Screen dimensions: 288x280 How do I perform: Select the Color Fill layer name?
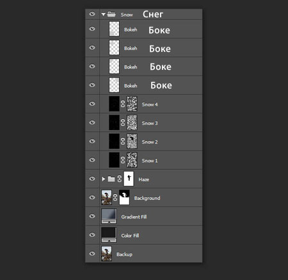pos(130,236)
